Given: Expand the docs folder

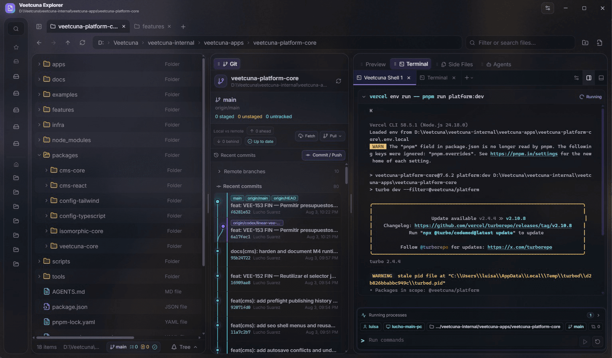Looking at the screenshot, I should coord(39,79).
